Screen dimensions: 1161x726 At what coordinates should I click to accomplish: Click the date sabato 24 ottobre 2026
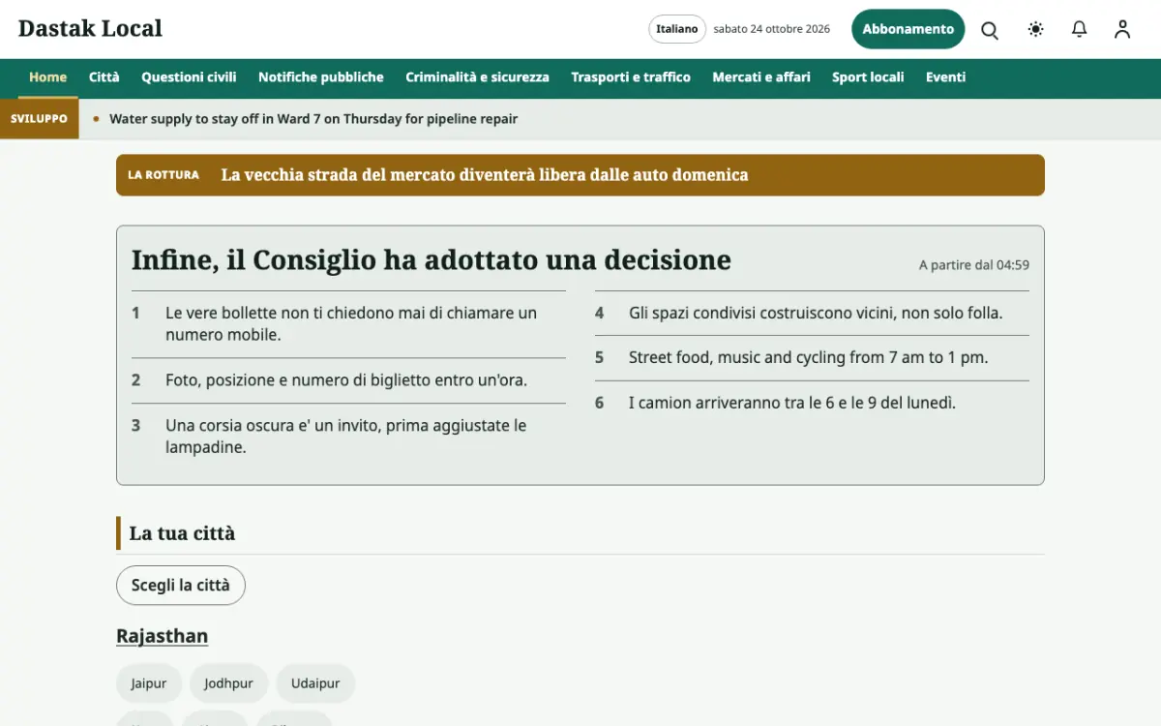[x=772, y=29]
